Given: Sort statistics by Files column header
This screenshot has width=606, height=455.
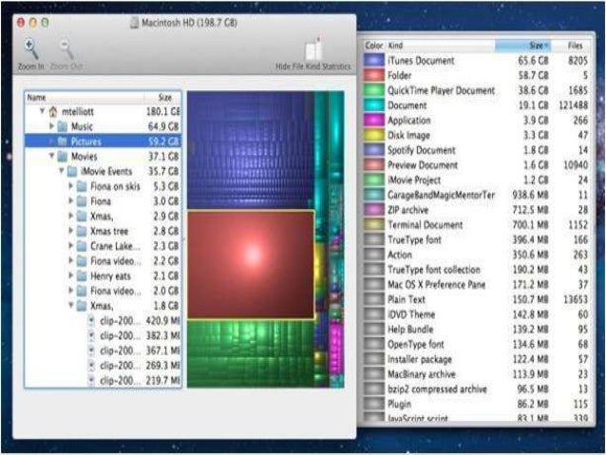Looking at the screenshot, I should [576, 45].
